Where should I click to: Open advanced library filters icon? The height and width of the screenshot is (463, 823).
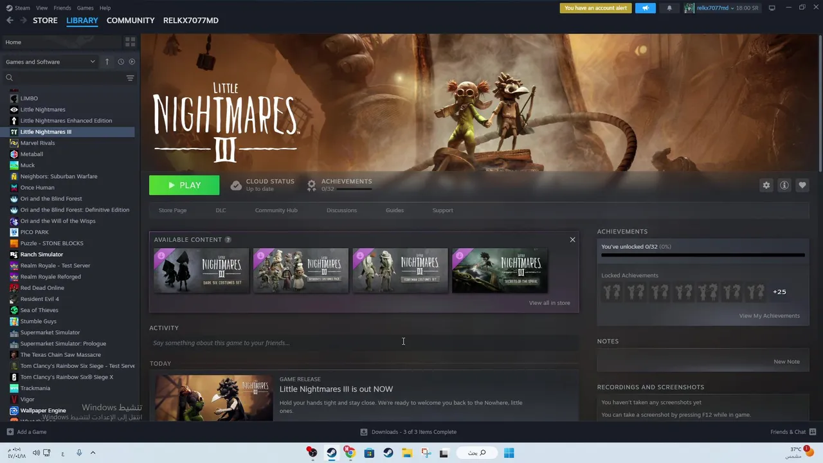(x=131, y=78)
